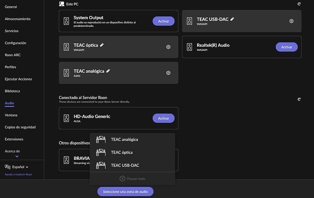
Task: Click zone icon beside TEAC analógica in popup
Action: coord(101,139)
